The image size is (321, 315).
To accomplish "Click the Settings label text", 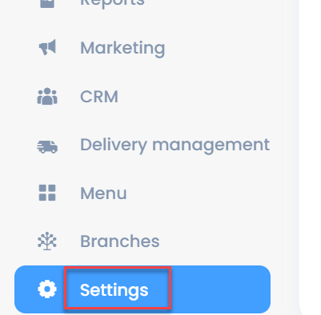I will point(114,290).
